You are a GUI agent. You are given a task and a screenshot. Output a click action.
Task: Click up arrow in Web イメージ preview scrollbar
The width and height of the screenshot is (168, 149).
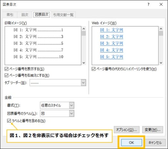tap(161, 29)
